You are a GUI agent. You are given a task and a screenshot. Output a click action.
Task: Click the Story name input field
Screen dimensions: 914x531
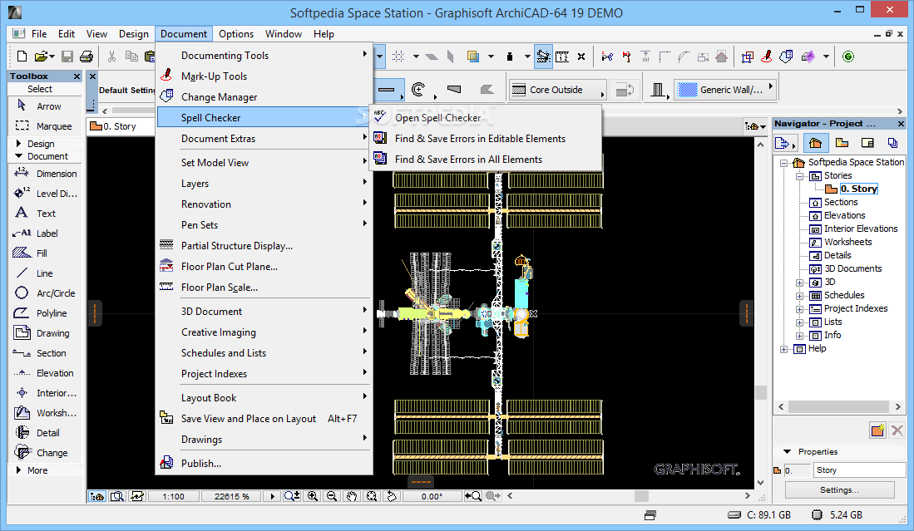click(859, 470)
